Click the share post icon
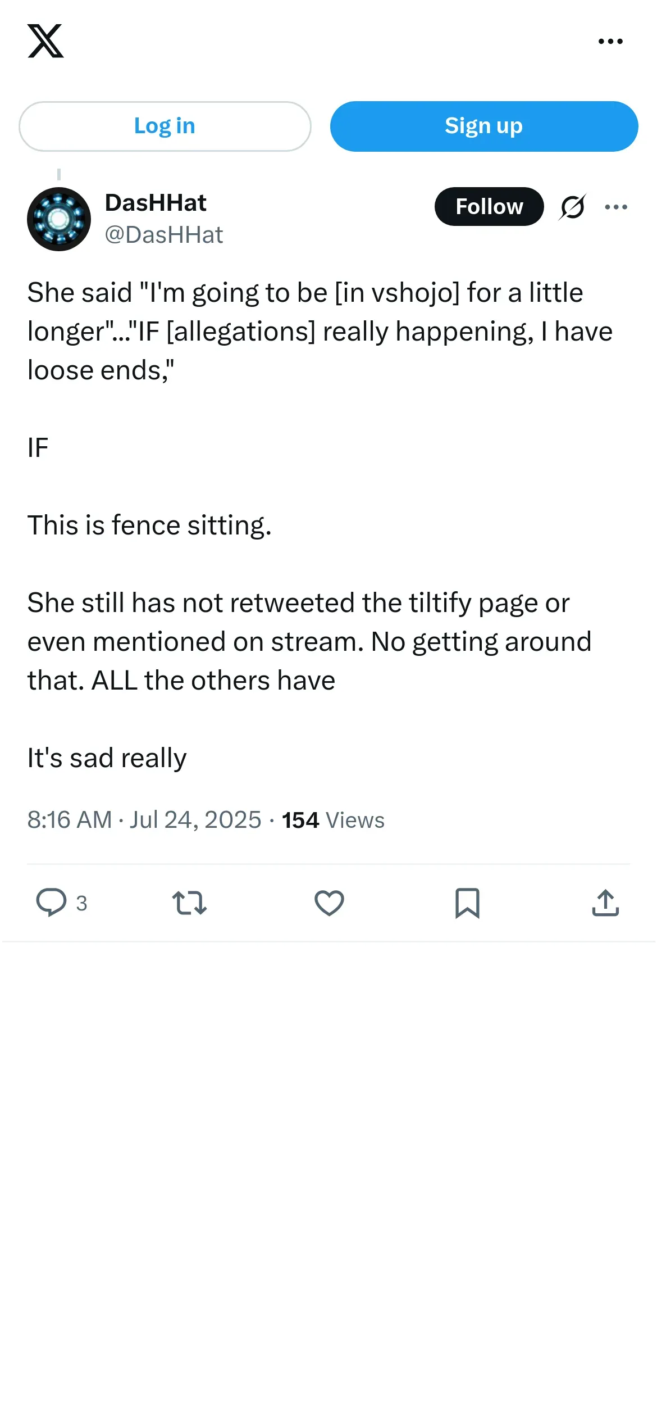The image size is (657, 1423). click(x=605, y=903)
